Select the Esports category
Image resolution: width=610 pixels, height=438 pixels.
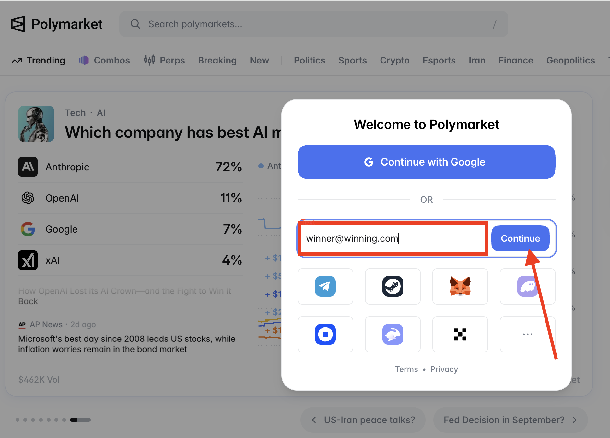[x=439, y=60]
